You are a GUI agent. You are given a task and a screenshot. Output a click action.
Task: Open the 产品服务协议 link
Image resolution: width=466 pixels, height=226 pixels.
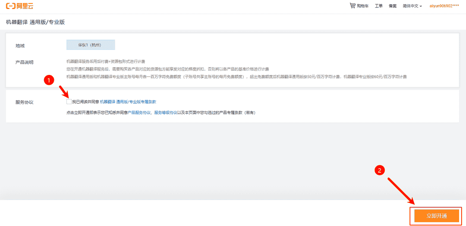139,112
